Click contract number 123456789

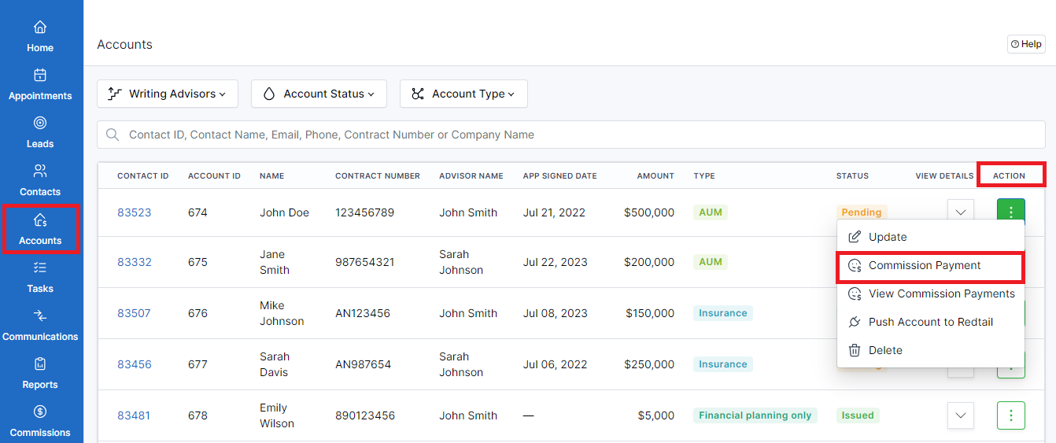[365, 212]
